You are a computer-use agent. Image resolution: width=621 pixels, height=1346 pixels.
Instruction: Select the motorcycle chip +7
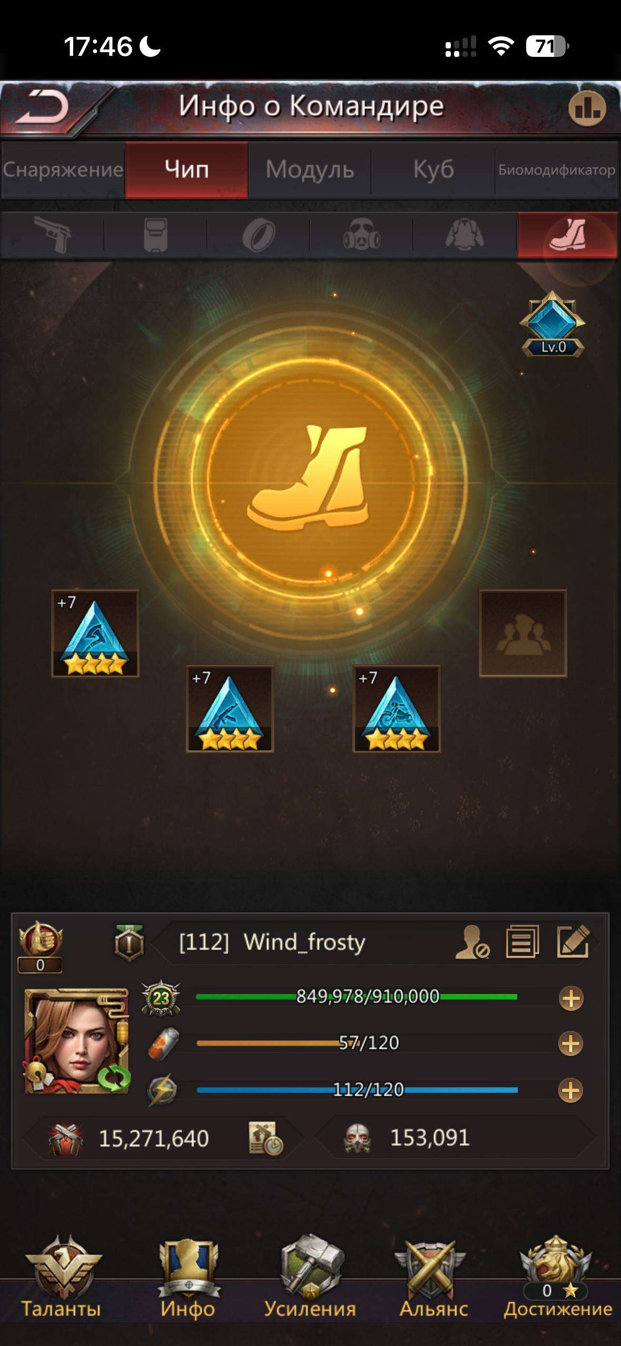click(396, 709)
